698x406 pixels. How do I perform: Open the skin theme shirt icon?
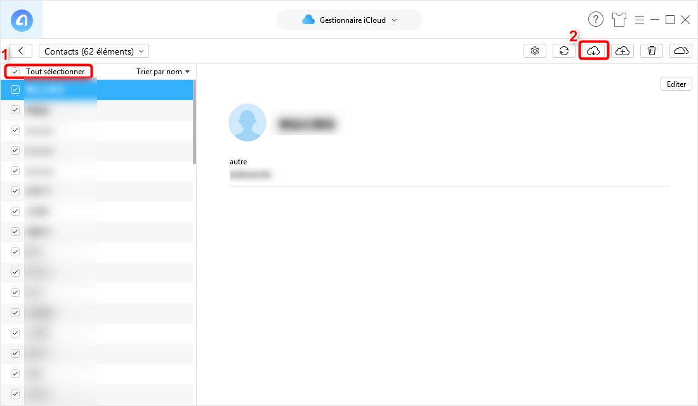tap(619, 20)
